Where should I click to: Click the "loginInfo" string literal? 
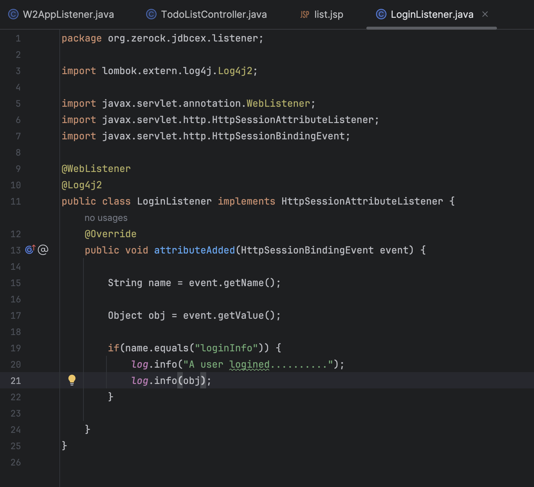[226, 348]
